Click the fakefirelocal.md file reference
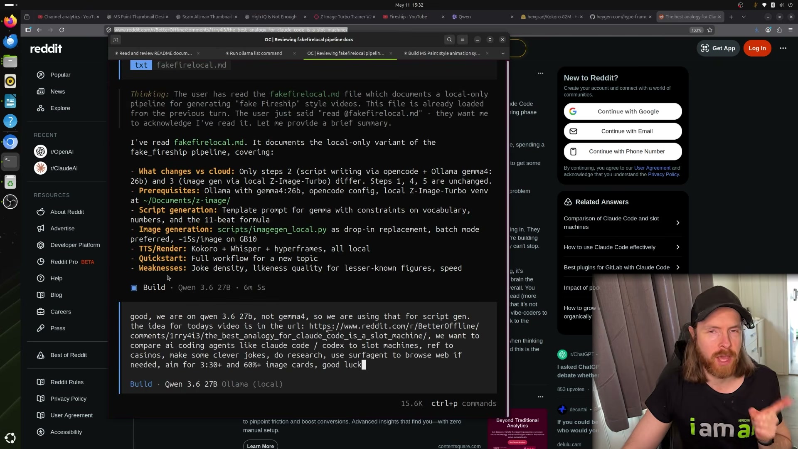Viewport: 798px width, 449px height. click(191, 65)
